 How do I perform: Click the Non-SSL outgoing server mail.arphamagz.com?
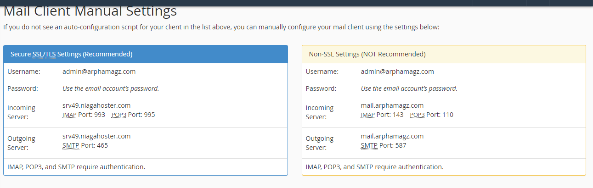point(392,136)
